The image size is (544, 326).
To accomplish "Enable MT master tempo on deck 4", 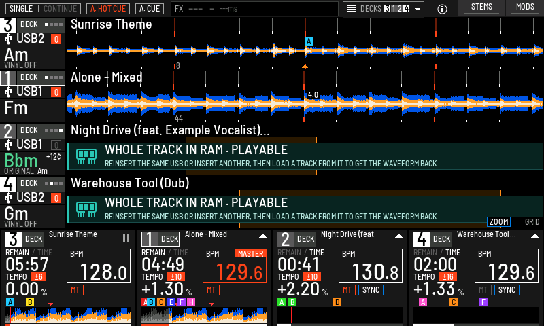I will (x=483, y=289).
